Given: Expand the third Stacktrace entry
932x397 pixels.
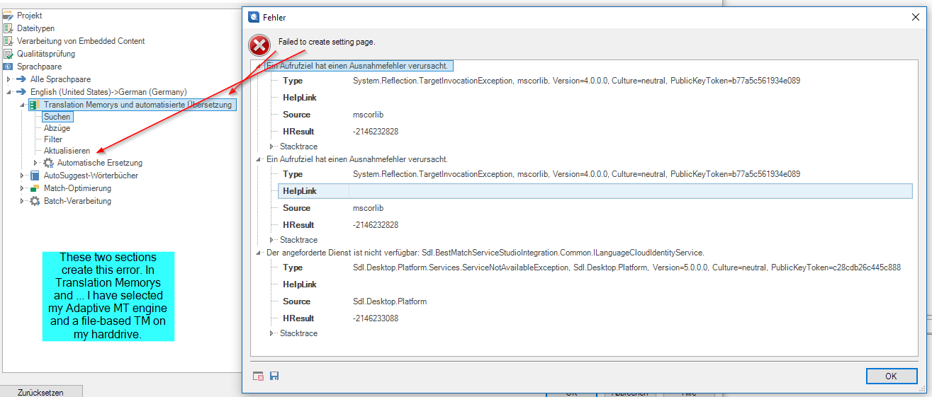Looking at the screenshot, I should tap(271, 333).
